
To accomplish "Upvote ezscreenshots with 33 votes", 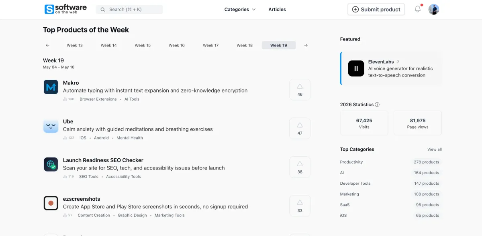I will coord(300,206).
